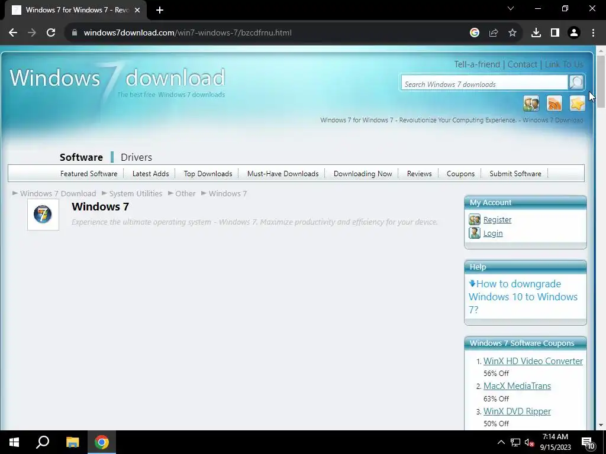The height and width of the screenshot is (454, 606).
Task: Click the Login link
Action: click(493, 233)
